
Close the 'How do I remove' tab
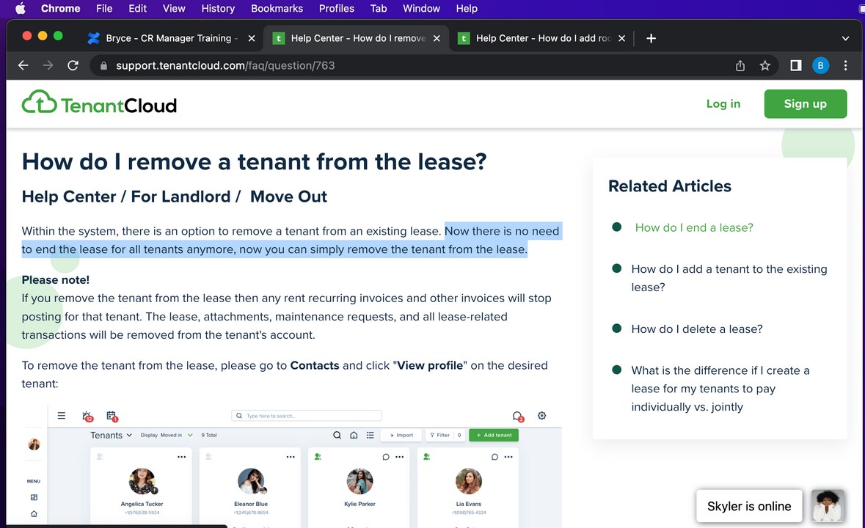[437, 38]
